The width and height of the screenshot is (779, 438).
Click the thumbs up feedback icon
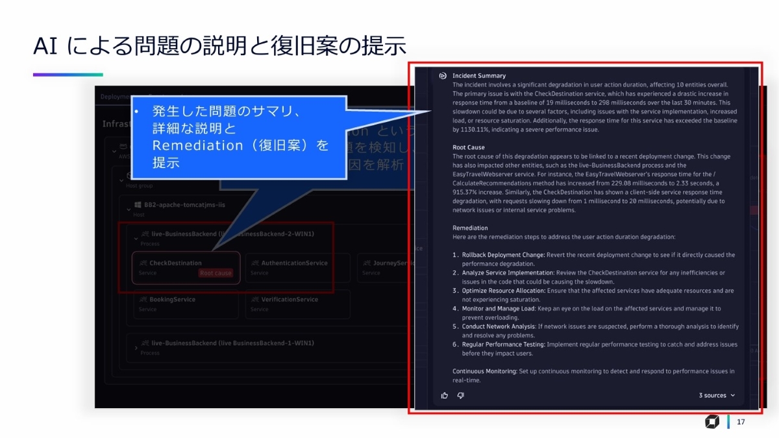pos(445,395)
